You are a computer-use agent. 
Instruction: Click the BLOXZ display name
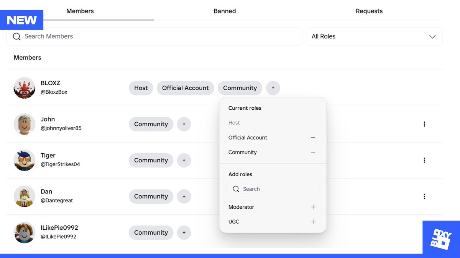(x=50, y=83)
